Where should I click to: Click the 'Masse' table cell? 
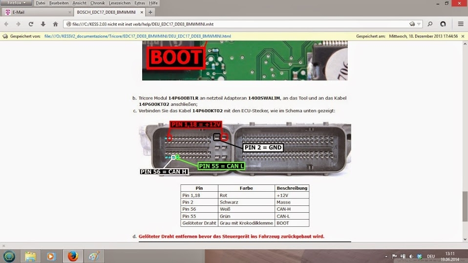coord(292,202)
